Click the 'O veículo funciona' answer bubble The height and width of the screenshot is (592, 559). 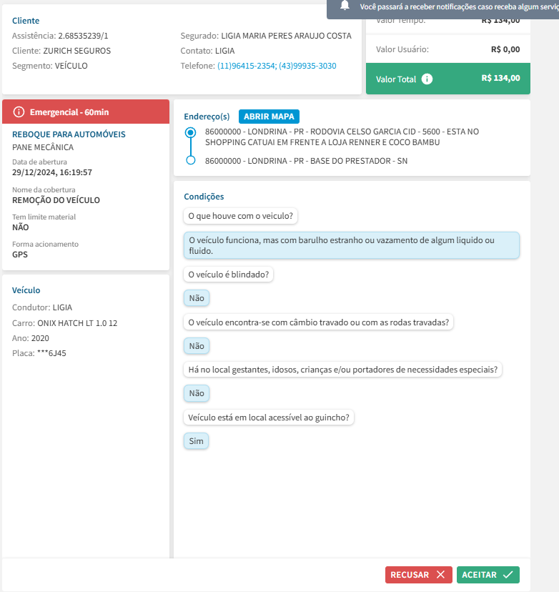[x=351, y=245]
